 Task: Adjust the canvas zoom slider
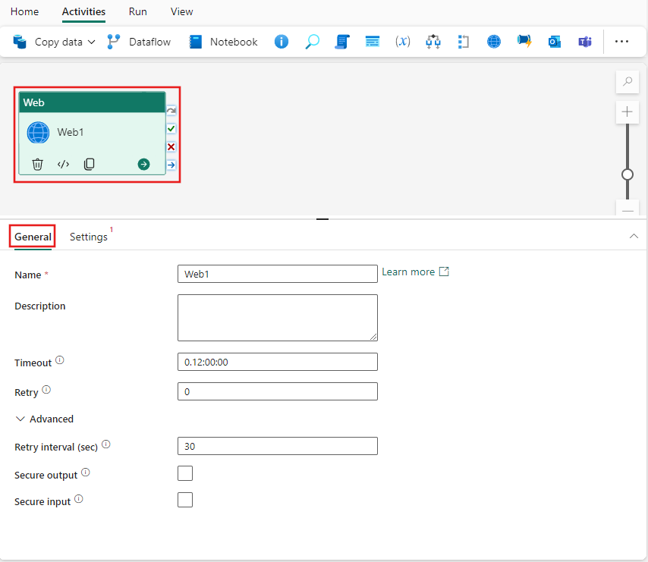[627, 174]
